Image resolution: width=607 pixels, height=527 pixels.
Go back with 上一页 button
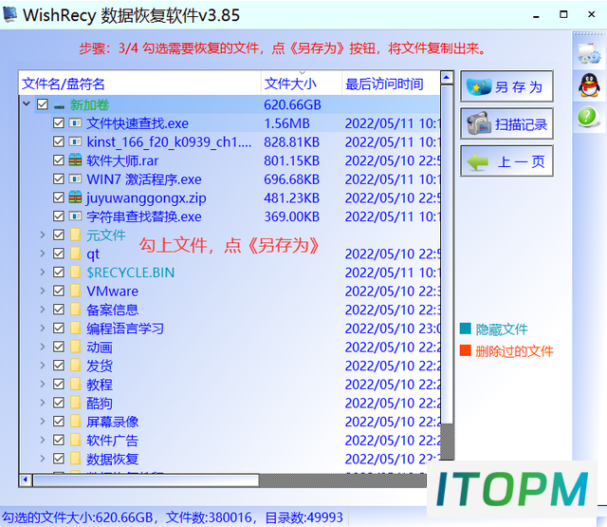coord(506,160)
